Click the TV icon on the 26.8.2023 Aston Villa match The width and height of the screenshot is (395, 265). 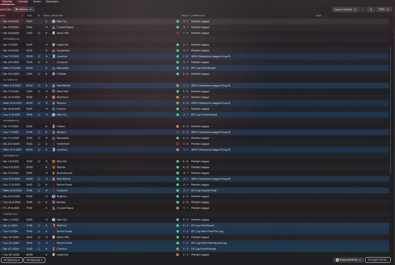(39, 33)
